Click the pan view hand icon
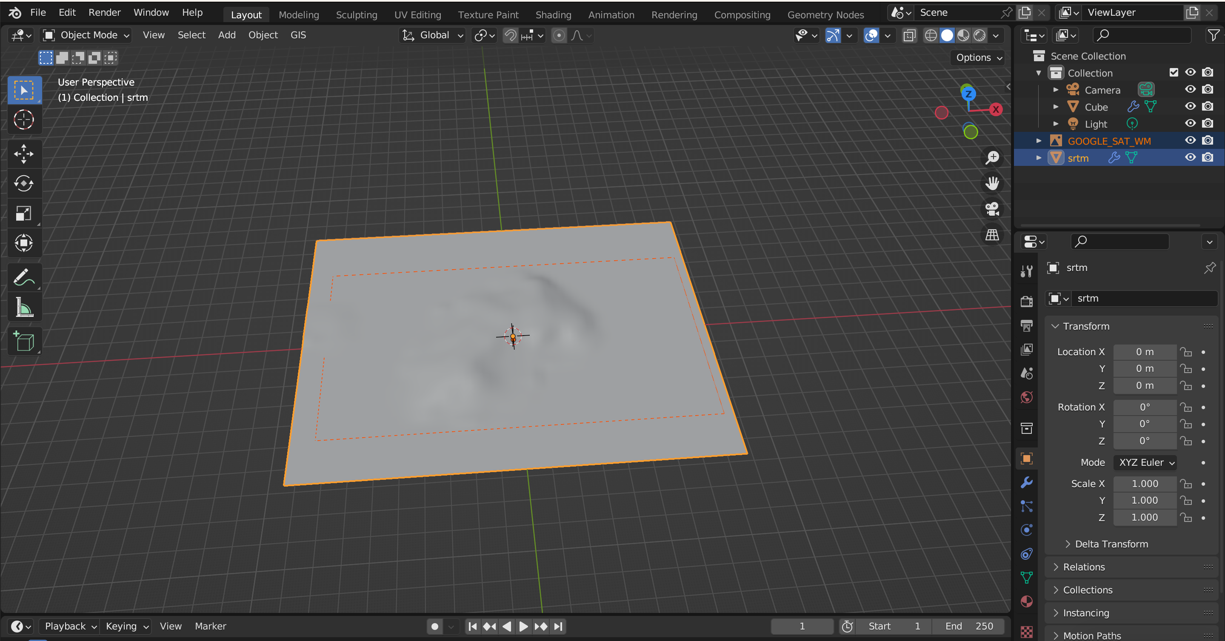The height and width of the screenshot is (641, 1225). click(x=992, y=183)
